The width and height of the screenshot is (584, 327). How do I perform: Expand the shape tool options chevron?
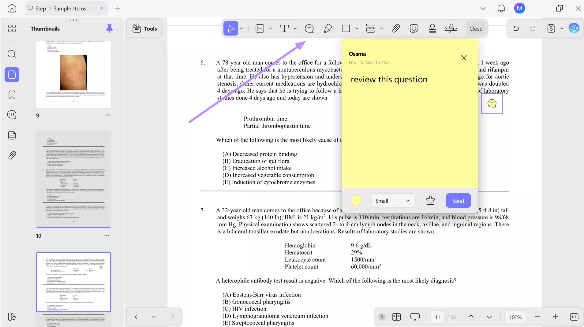tap(356, 28)
